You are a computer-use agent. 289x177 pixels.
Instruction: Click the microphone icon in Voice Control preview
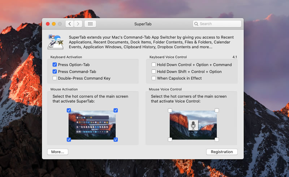(193, 125)
